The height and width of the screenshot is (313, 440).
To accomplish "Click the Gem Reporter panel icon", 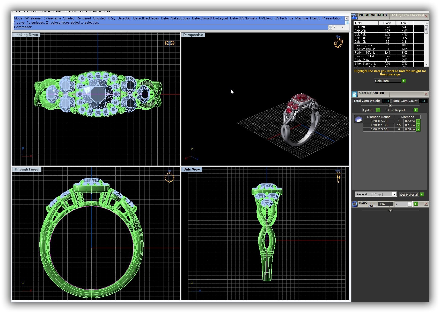I will click(355, 94).
